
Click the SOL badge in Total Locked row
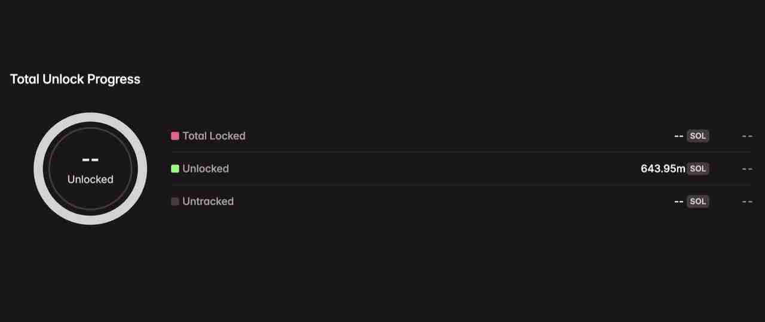coord(697,136)
